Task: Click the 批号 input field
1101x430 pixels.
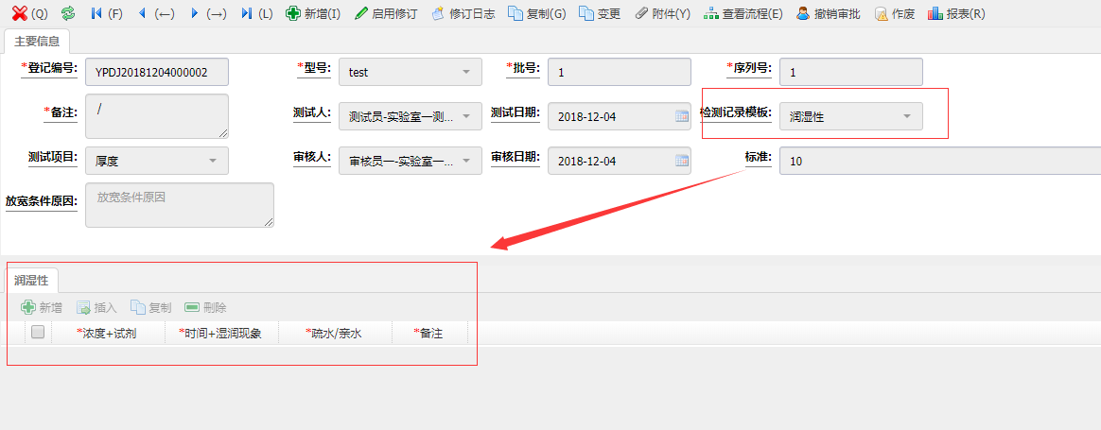Action: pos(620,72)
